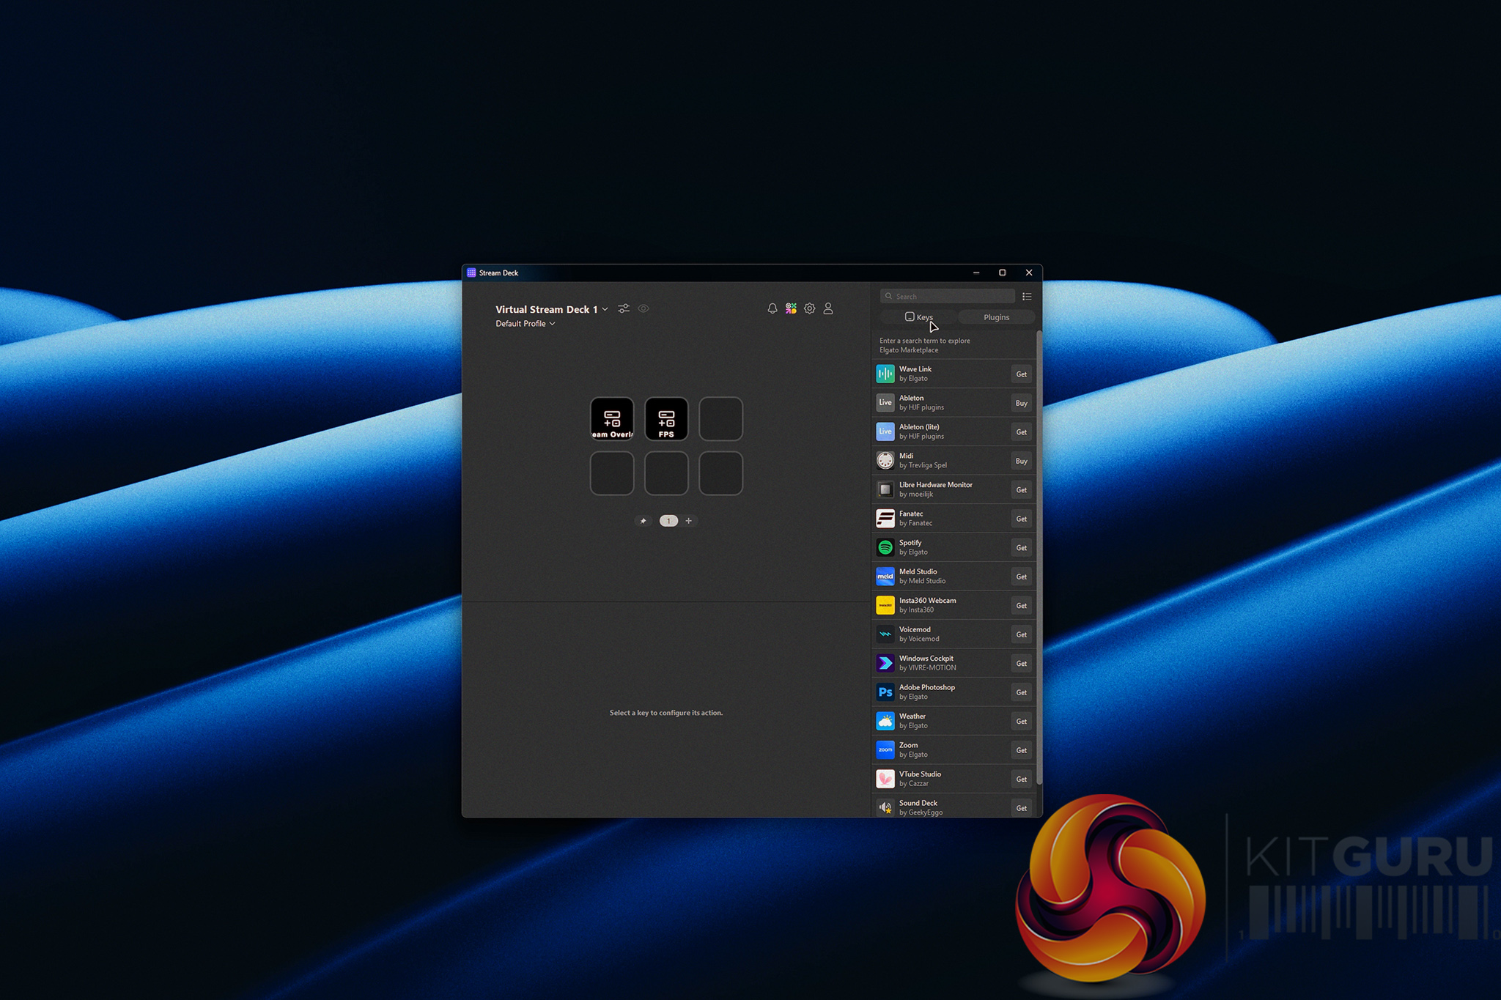Toggle the pin page icon
This screenshot has width=1501, height=1000.
click(x=643, y=521)
